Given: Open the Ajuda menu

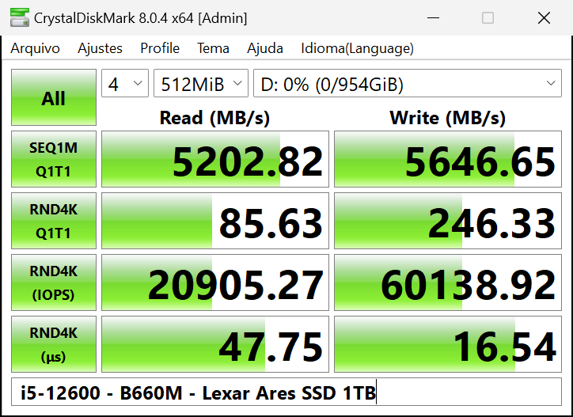Looking at the screenshot, I should pyautogui.click(x=265, y=48).
